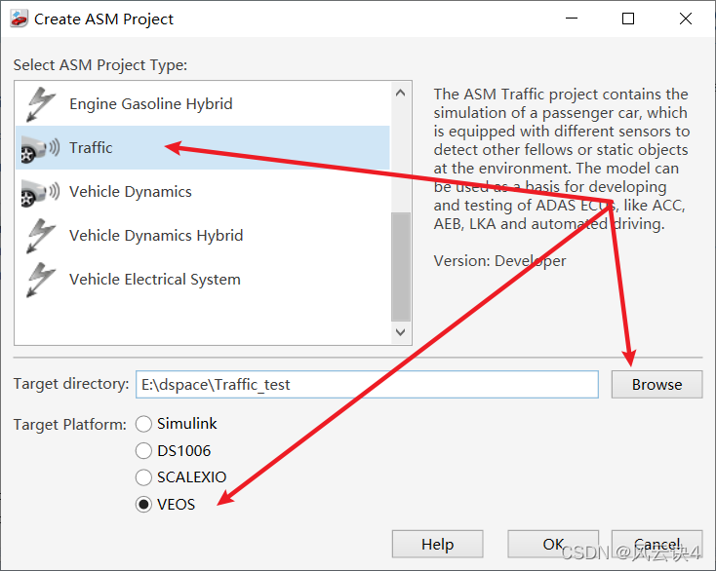Select Vehicle Electrical System project type
The image size is (716, 571).
click(203, 279)
